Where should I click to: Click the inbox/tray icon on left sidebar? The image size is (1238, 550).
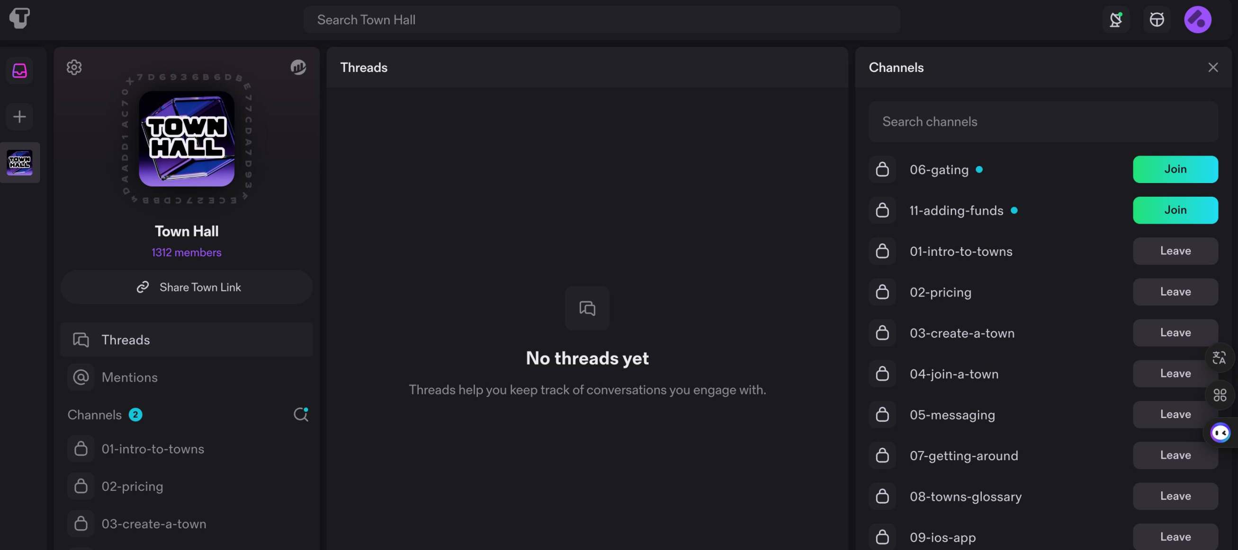[x=19, y=69]
